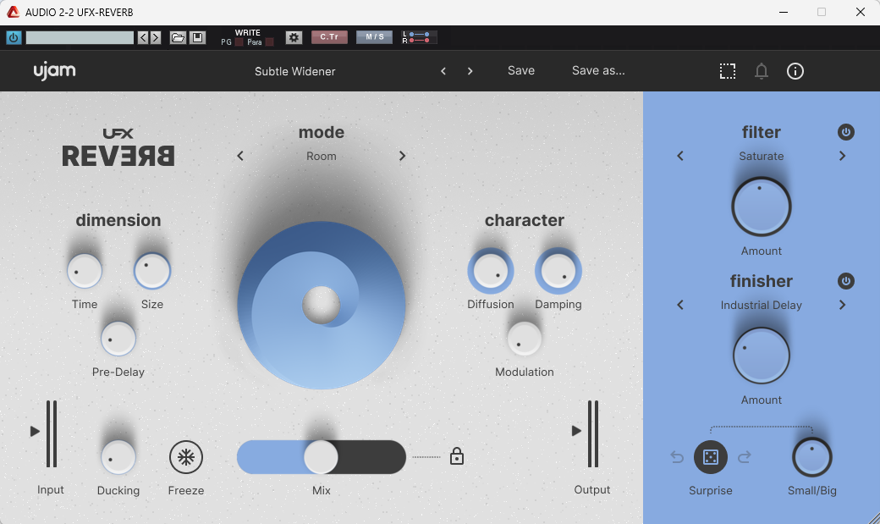
Task: Open preset folder icon in host bar
Action: coord(178,37)
